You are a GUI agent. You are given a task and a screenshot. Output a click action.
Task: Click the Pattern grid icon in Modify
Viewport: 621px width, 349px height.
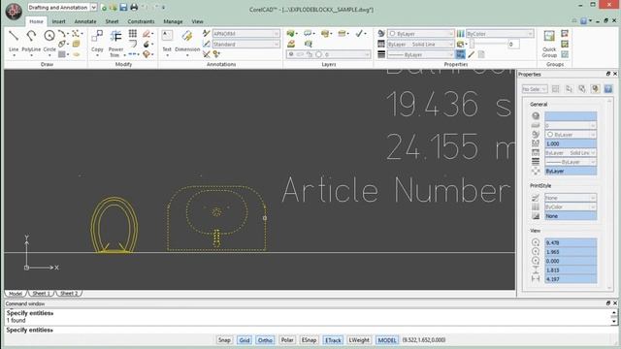(x=133, y=34)
